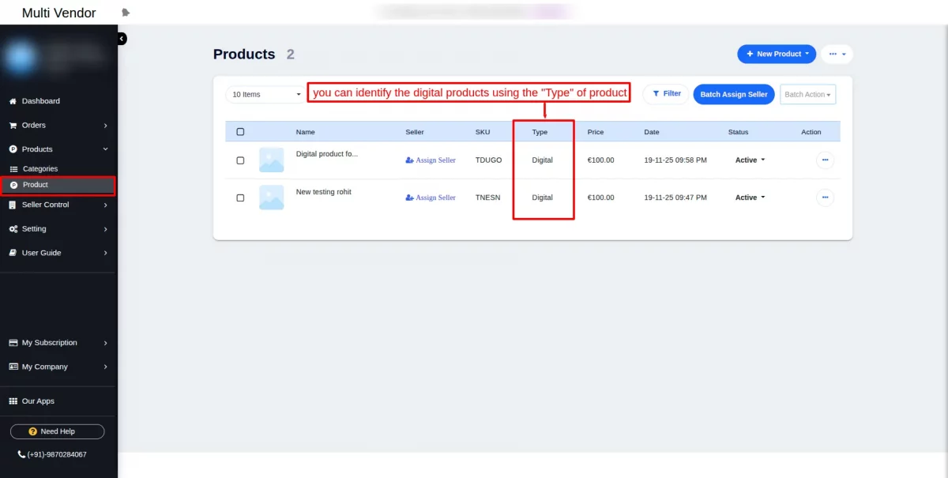Expand the Setting submenu chevron
This screenshot has height=478, width=948.
[x=105, y=229]
